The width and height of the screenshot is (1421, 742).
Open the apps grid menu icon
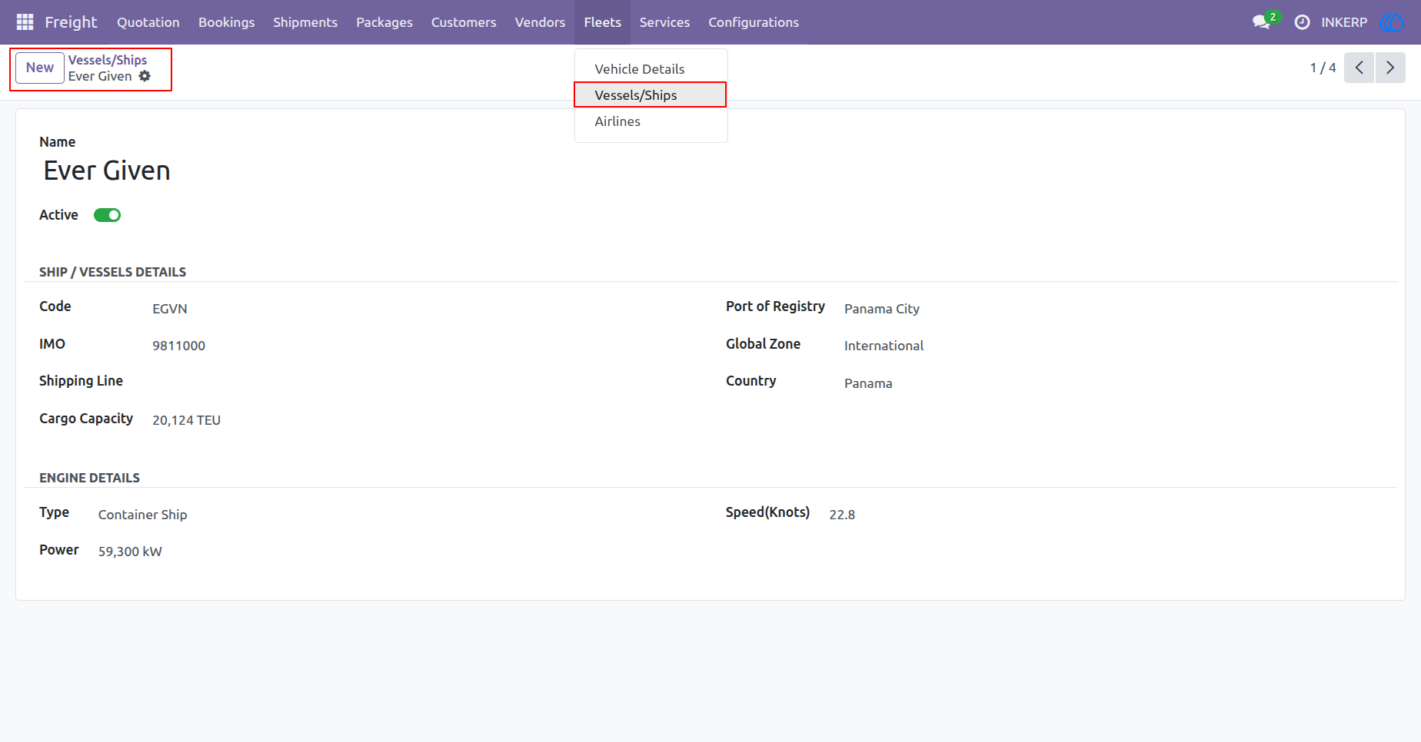[25, 22]
